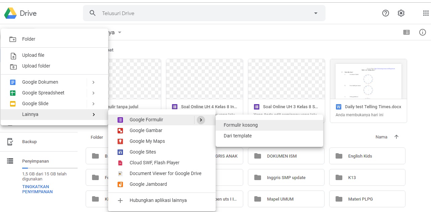The height and width of the screenshot is (212, 431).
Task: Click the Backup icon in sidebar
Action: pos(10,141)
